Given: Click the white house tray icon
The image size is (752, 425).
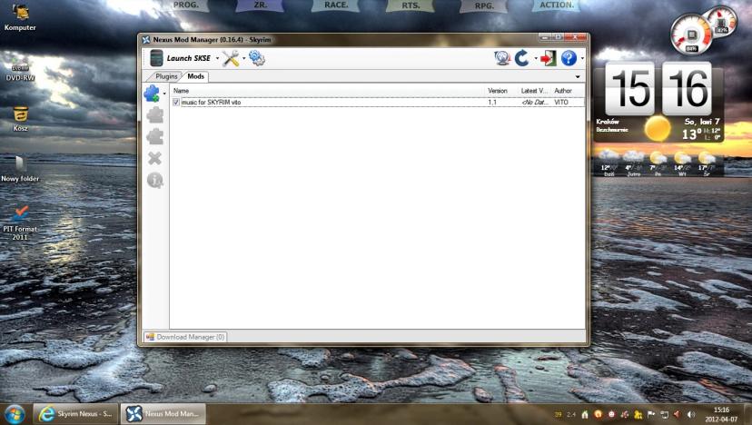Looking at the screenshot, I should (585, 414).
